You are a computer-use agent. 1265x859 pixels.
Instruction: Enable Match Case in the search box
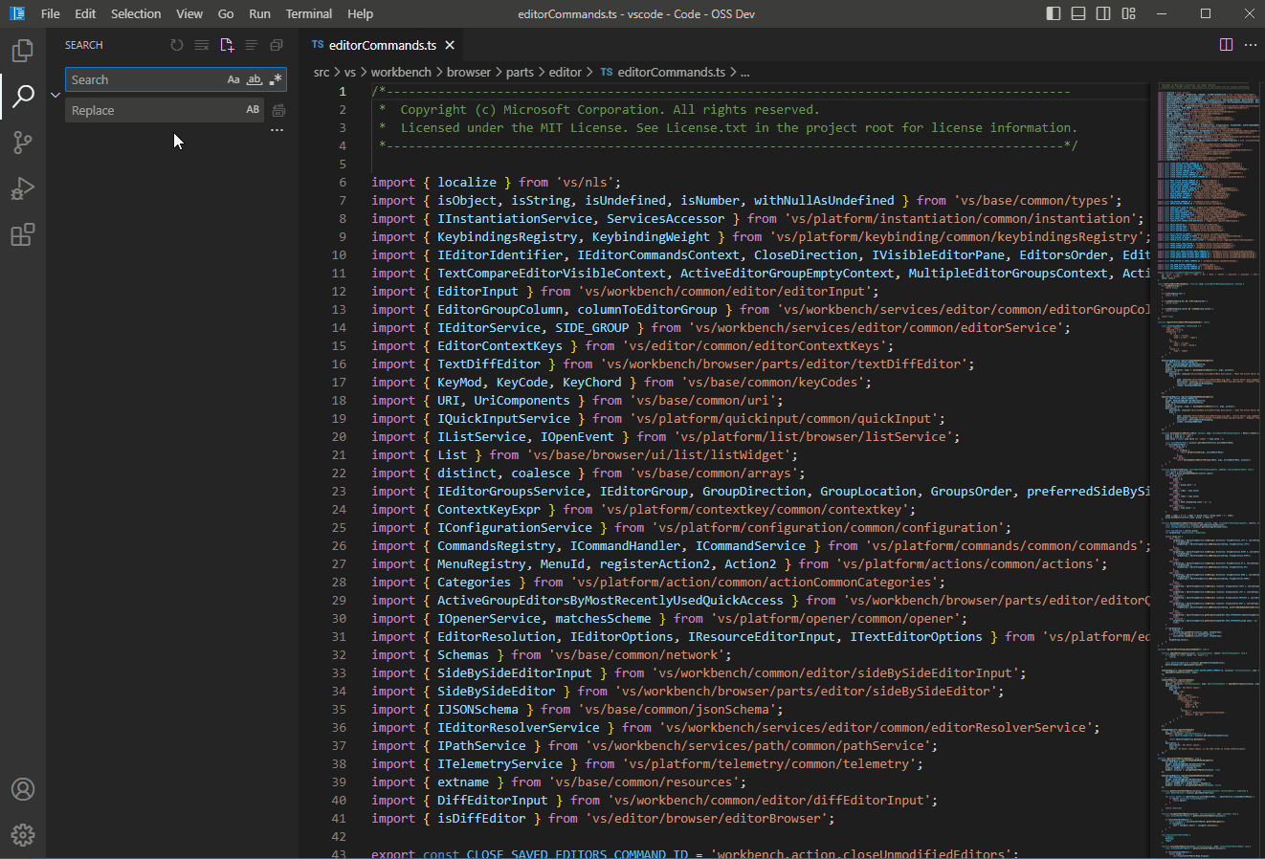click(233, 79)
